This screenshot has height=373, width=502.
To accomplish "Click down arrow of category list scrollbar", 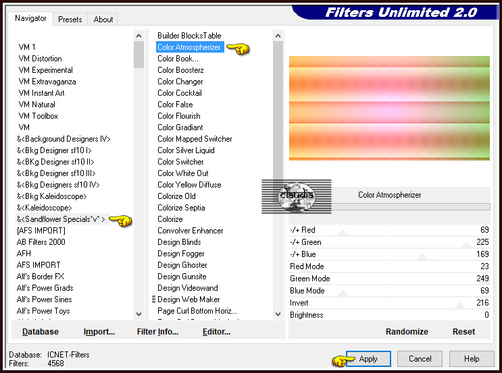I will (139, 314).
